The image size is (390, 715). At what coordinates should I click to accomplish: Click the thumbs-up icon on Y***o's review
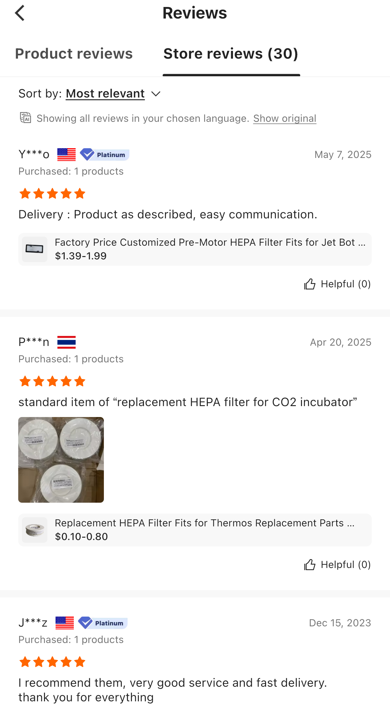pos(310,284)
